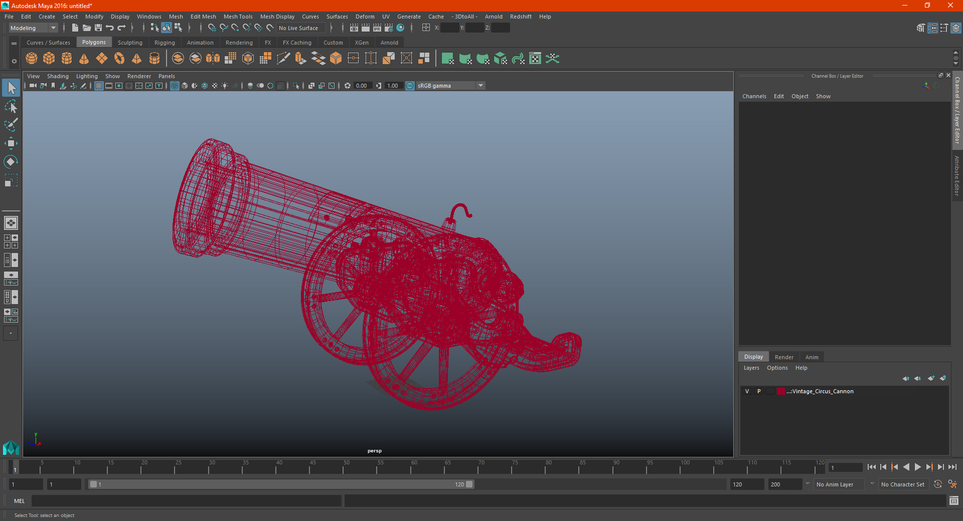Click the Open Scene folder icon

(86, 28)
